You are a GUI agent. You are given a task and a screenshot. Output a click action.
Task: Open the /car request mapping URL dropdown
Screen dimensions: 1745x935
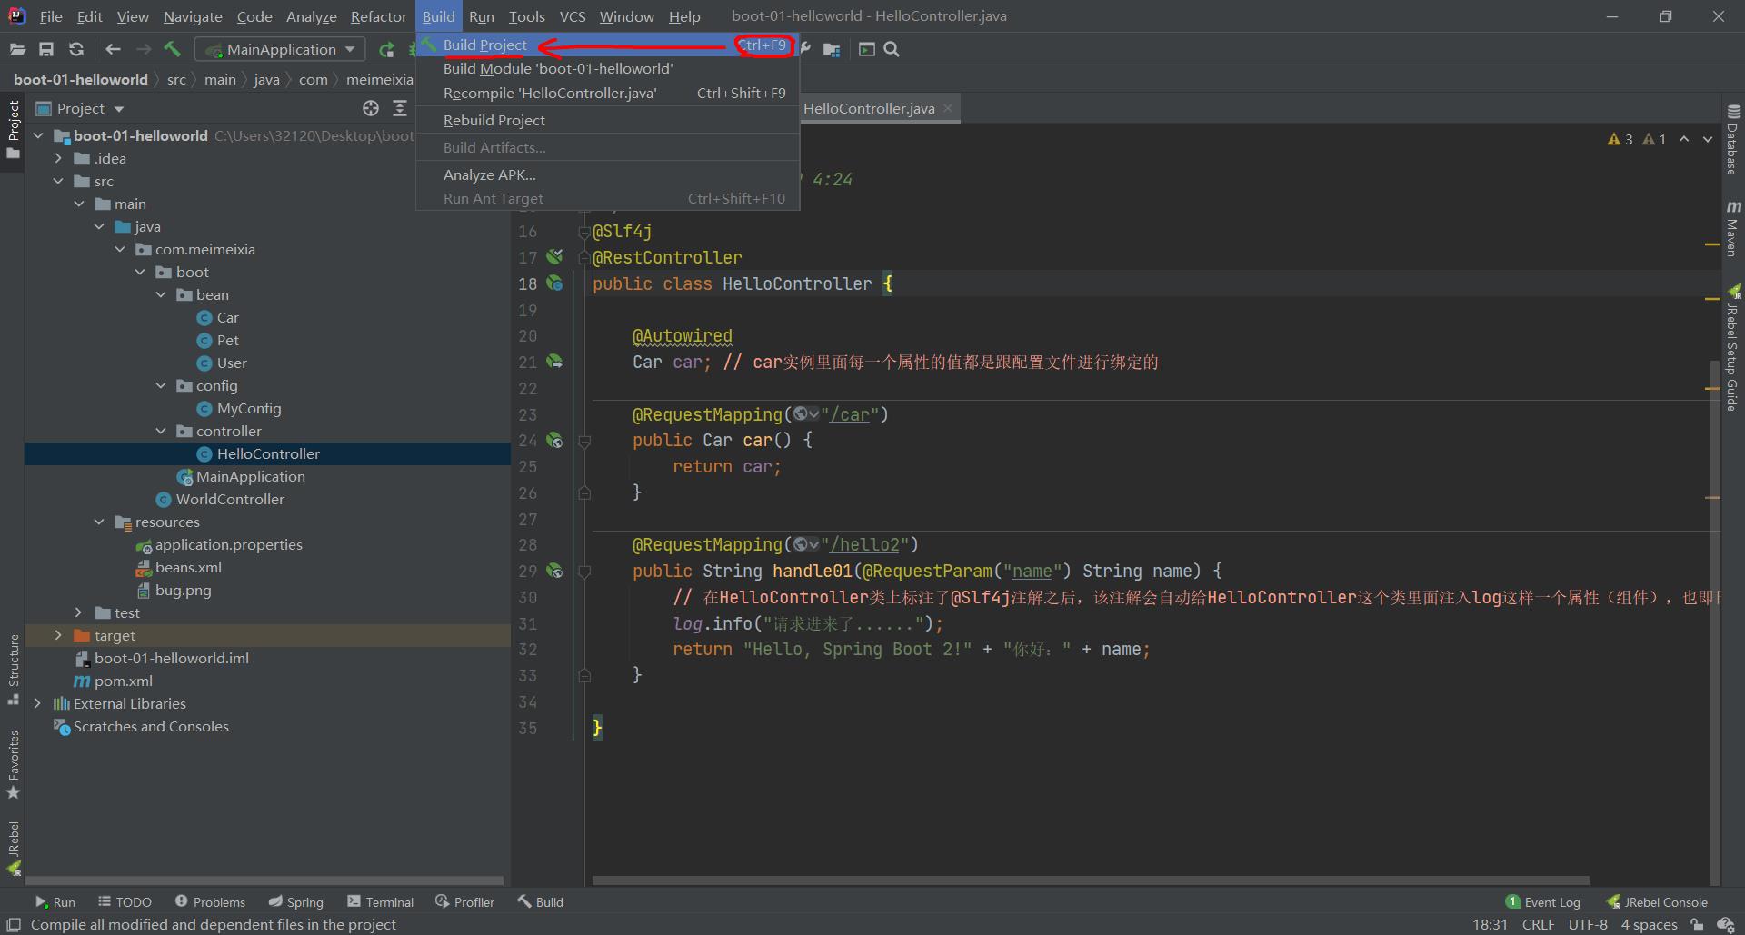[x=805, y=414]
